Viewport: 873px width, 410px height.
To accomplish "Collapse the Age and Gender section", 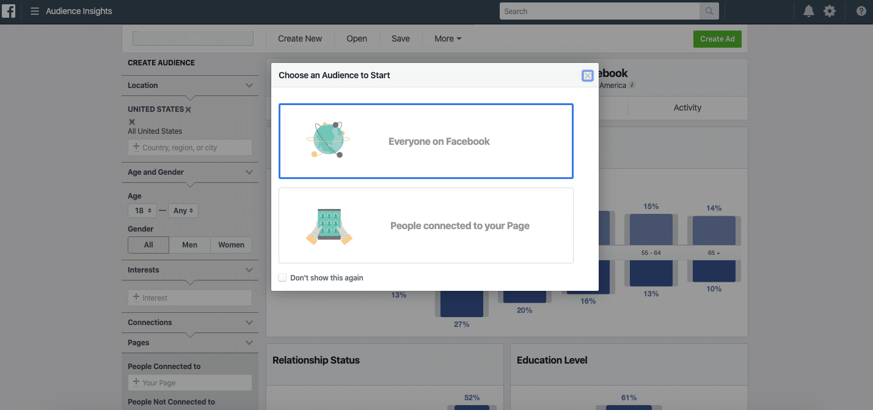I will coord(249,172).
